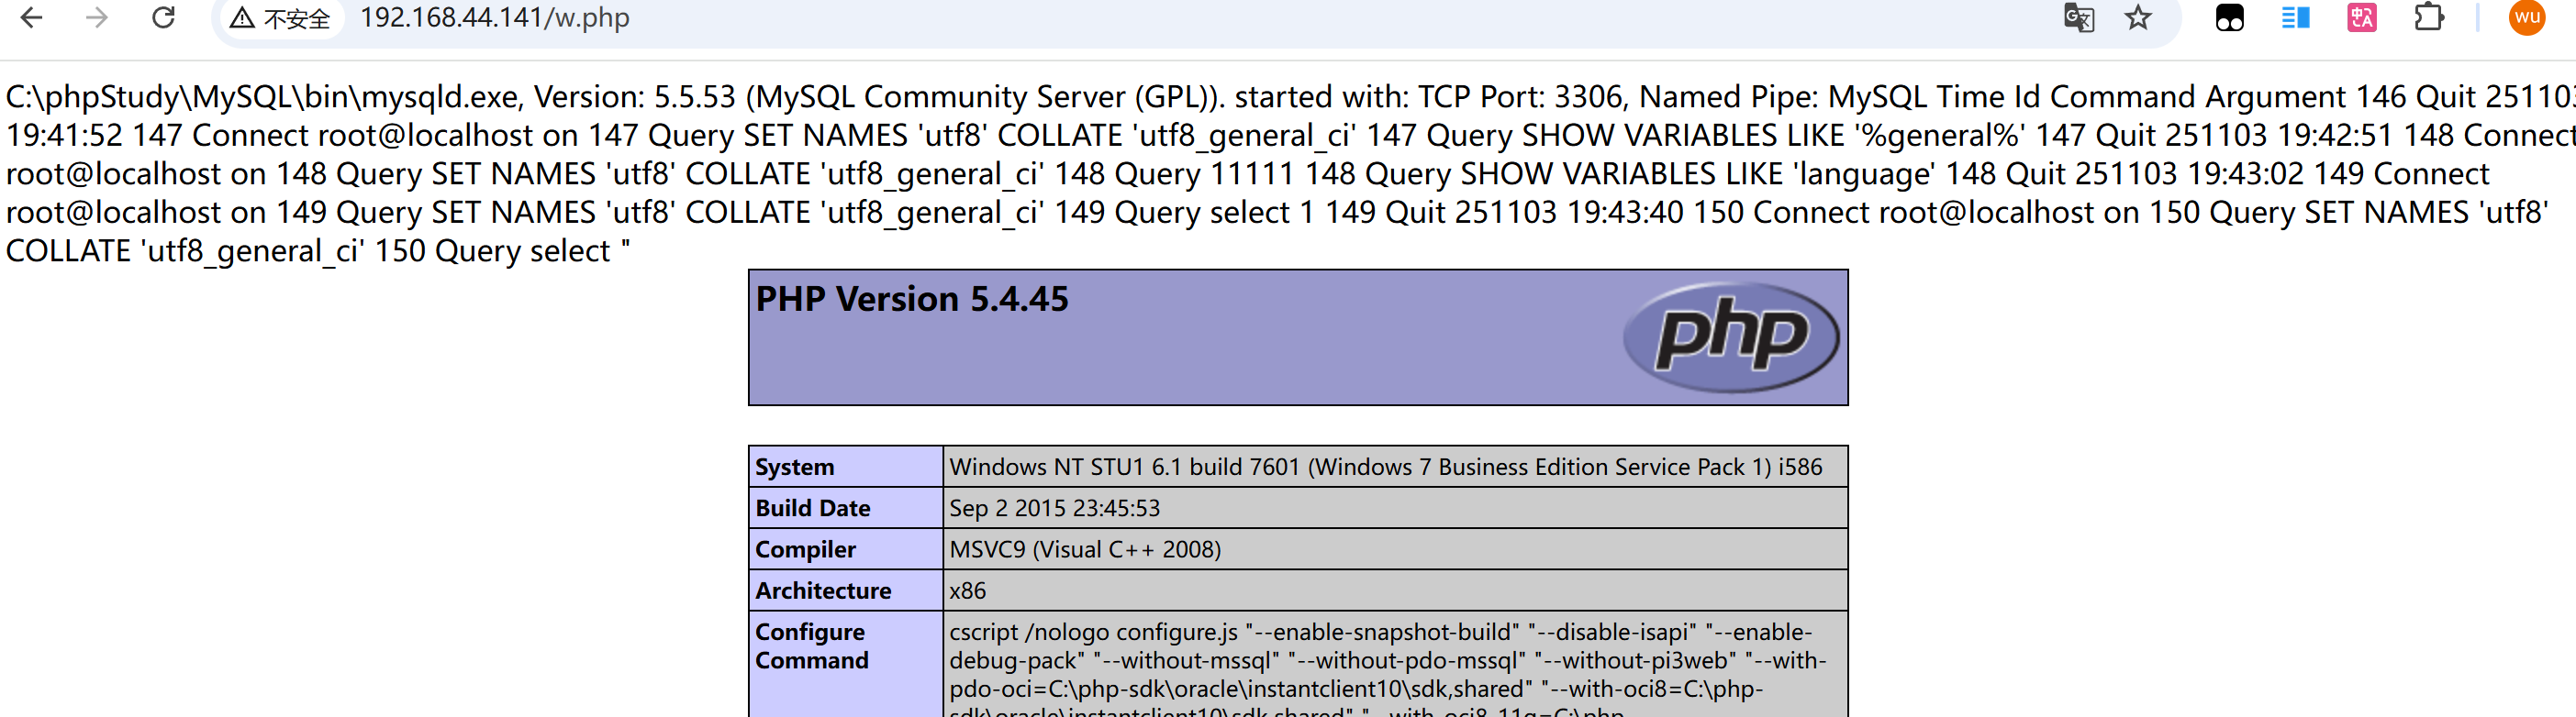Open the not-secure site info badge
The height and width of the screenshot is (717, 2576).
[x=280, y=18]
